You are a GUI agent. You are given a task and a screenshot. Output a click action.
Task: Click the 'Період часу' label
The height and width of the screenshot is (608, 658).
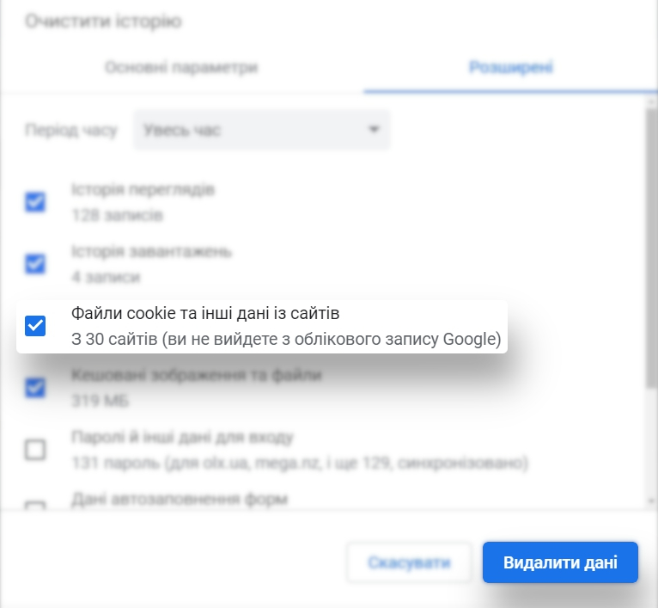point(70,130)
